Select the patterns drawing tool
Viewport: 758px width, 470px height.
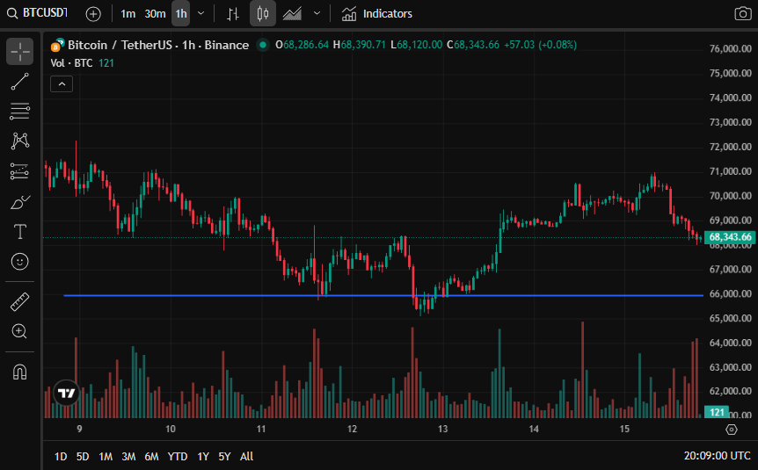(x=20, y=141)
